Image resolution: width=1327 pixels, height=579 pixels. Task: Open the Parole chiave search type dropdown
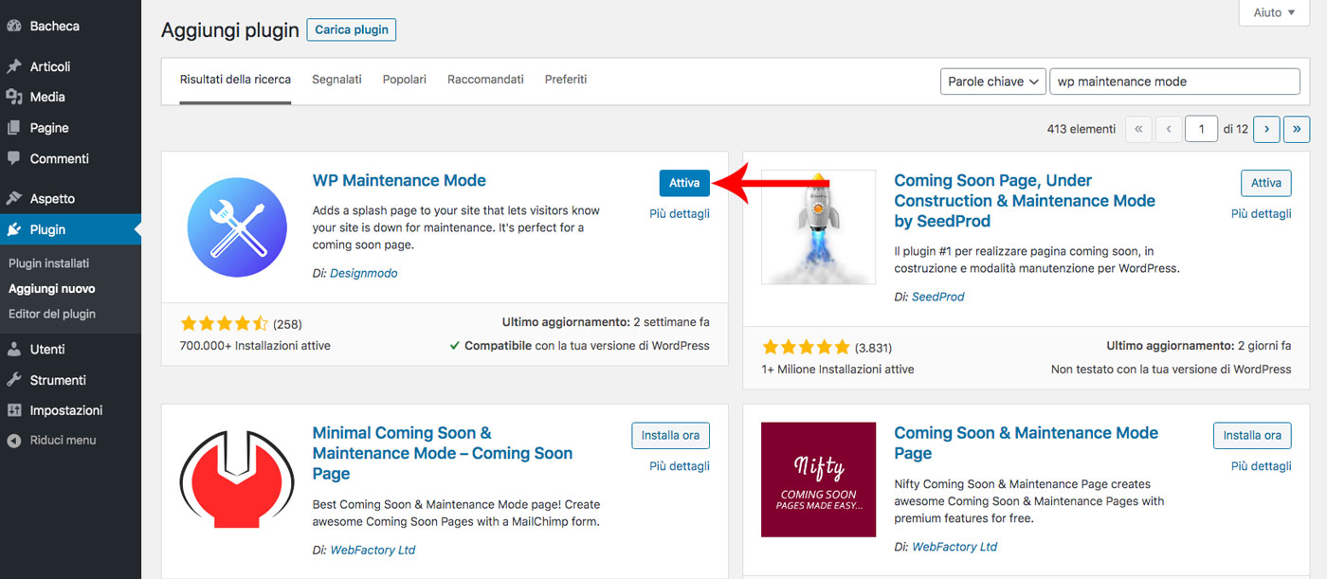pyautogui.click(x=992, y=81)
